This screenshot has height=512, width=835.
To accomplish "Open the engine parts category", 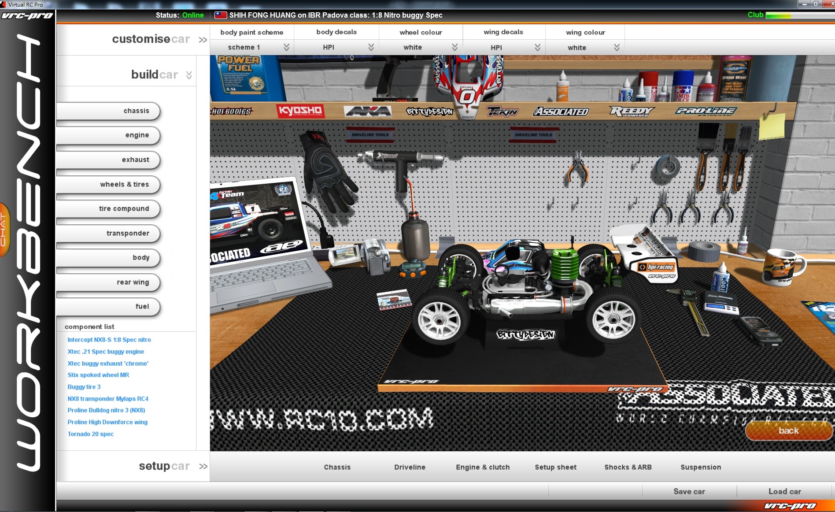I will click(108, 135).
